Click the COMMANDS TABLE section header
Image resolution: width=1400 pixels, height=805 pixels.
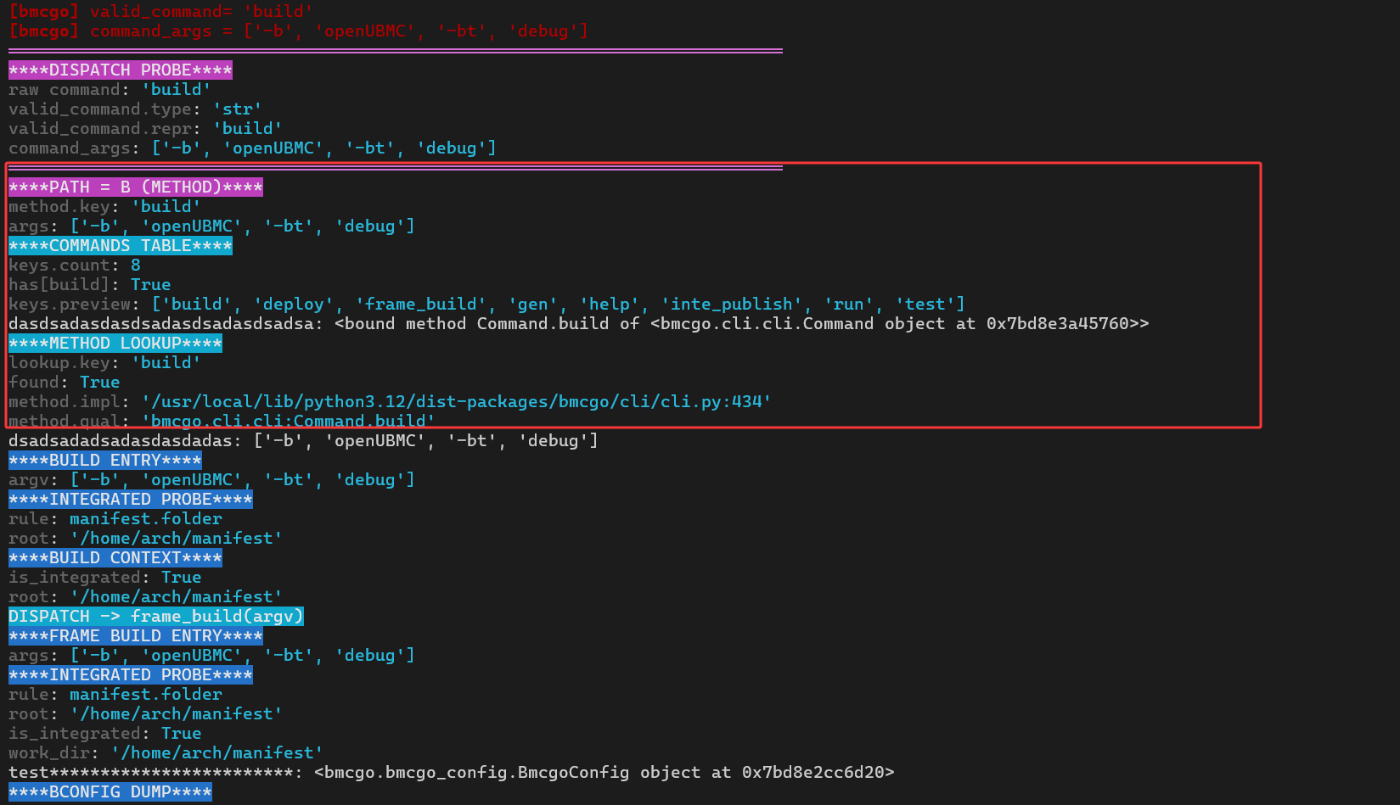[120, 246]
